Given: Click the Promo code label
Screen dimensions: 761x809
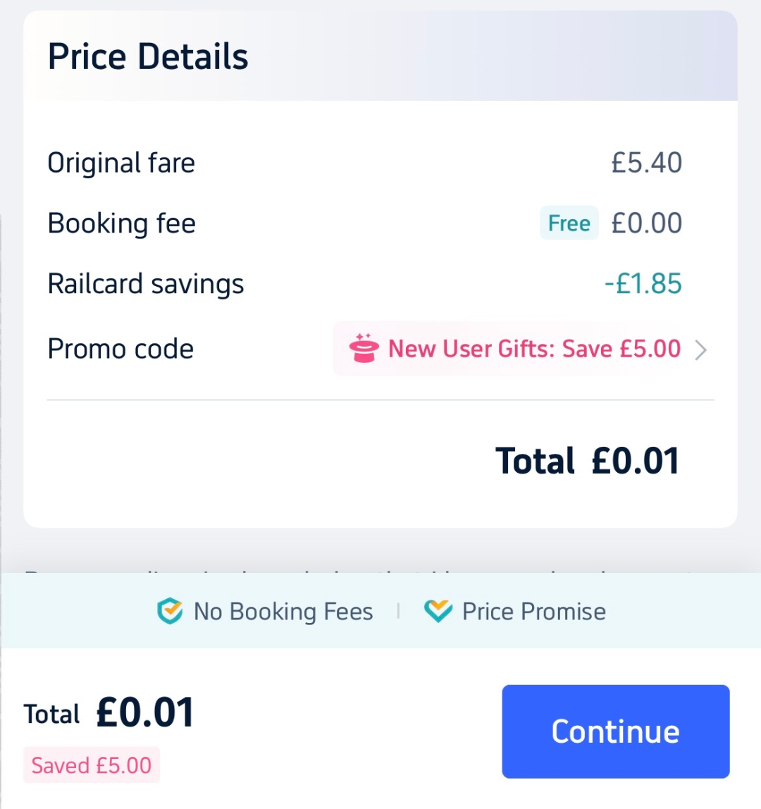Looking at the screenshot, I should coord(120,349).
